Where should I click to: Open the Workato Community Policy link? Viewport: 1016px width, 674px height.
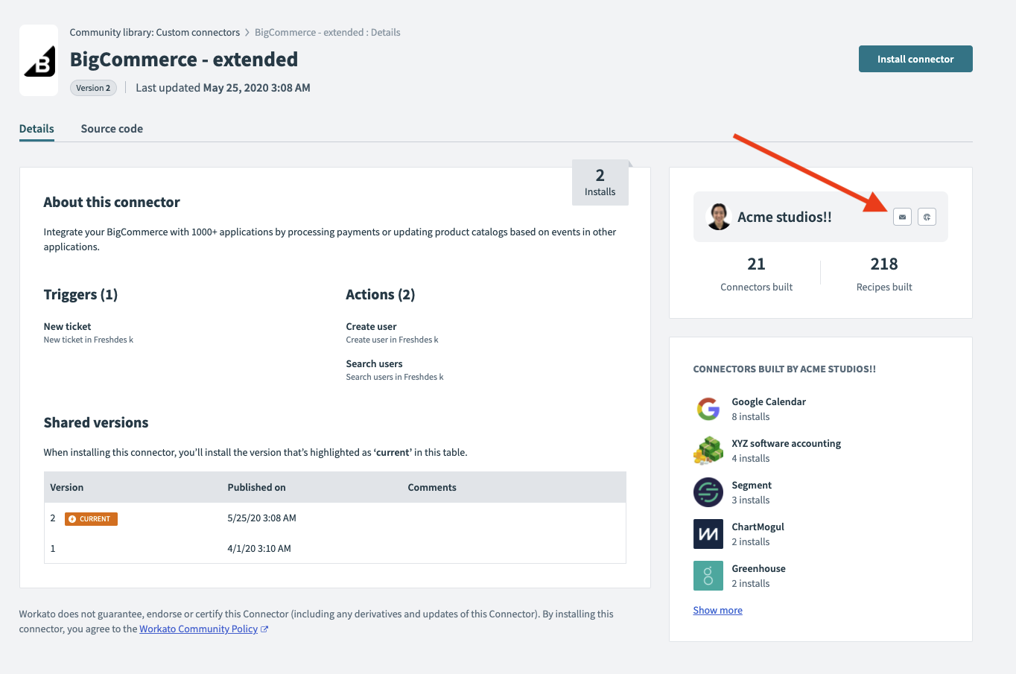198,629
